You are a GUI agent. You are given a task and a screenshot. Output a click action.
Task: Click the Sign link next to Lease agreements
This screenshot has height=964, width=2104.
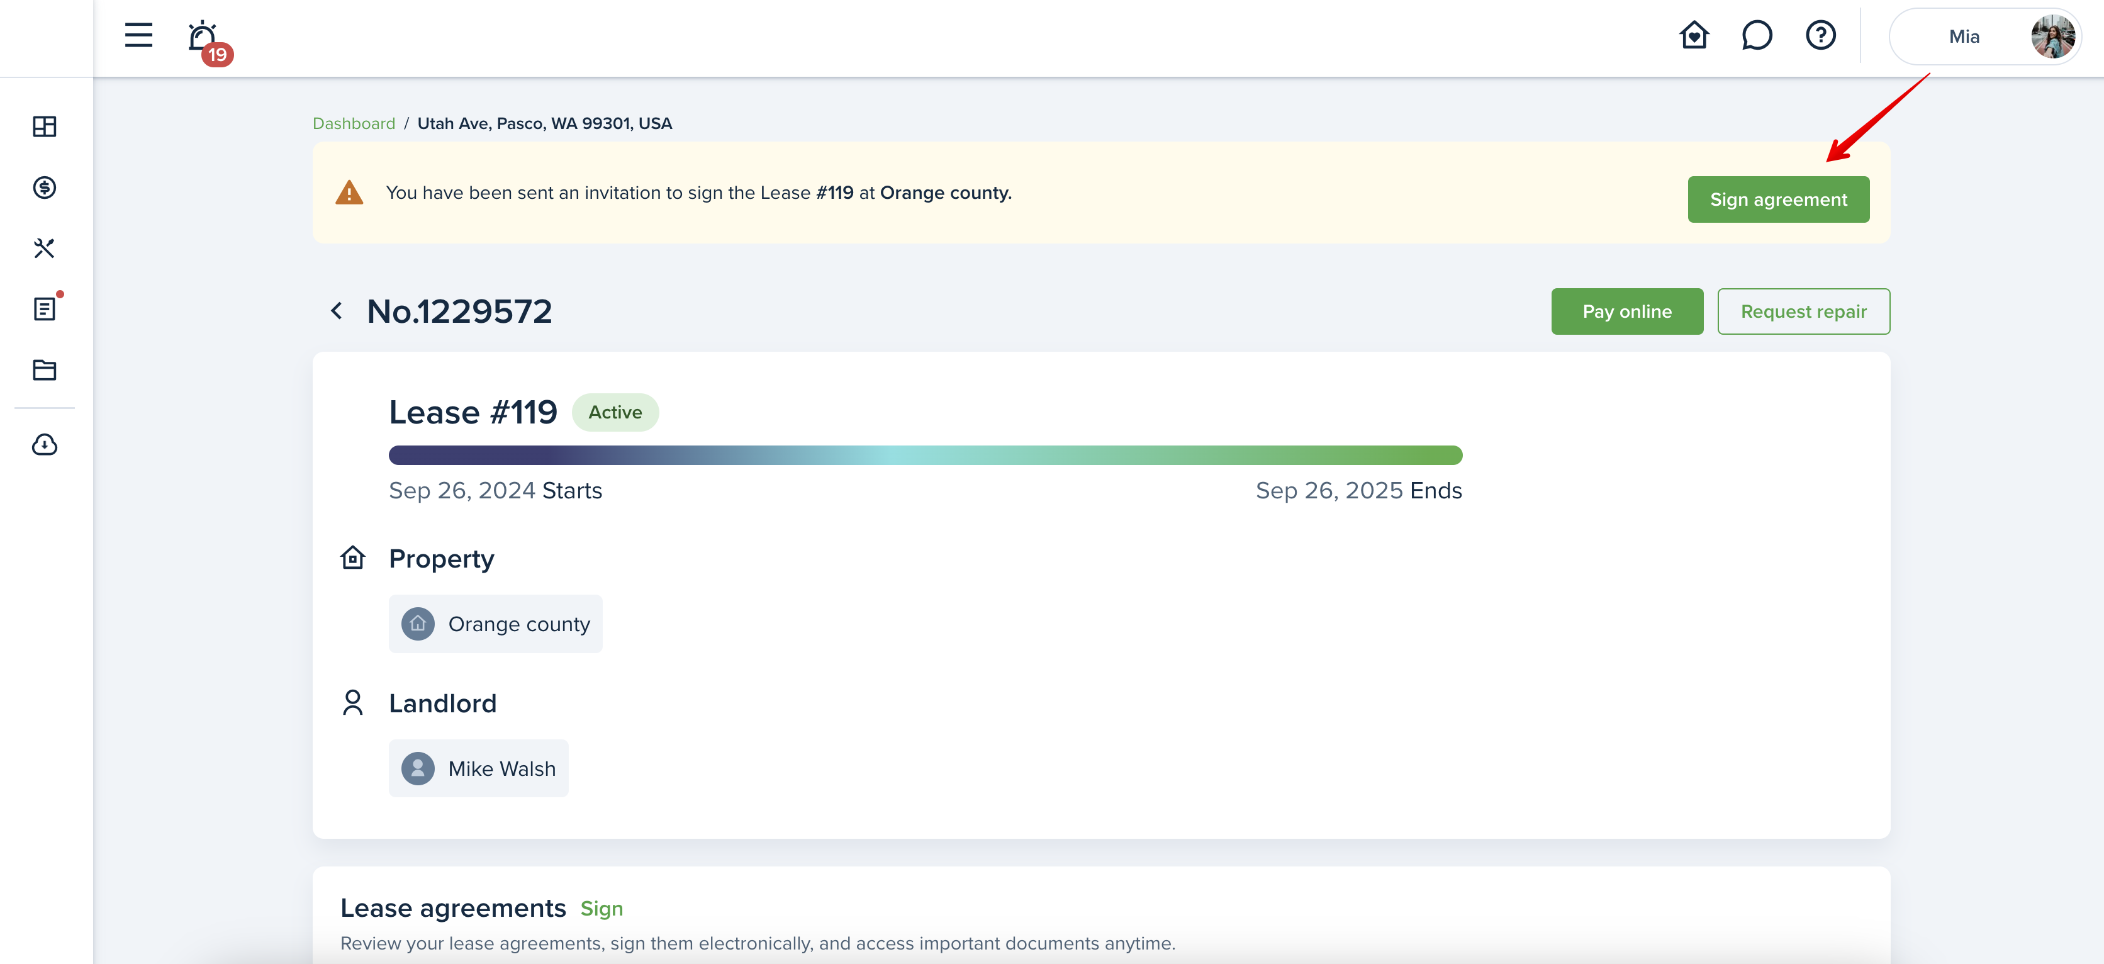coord(602,909)
